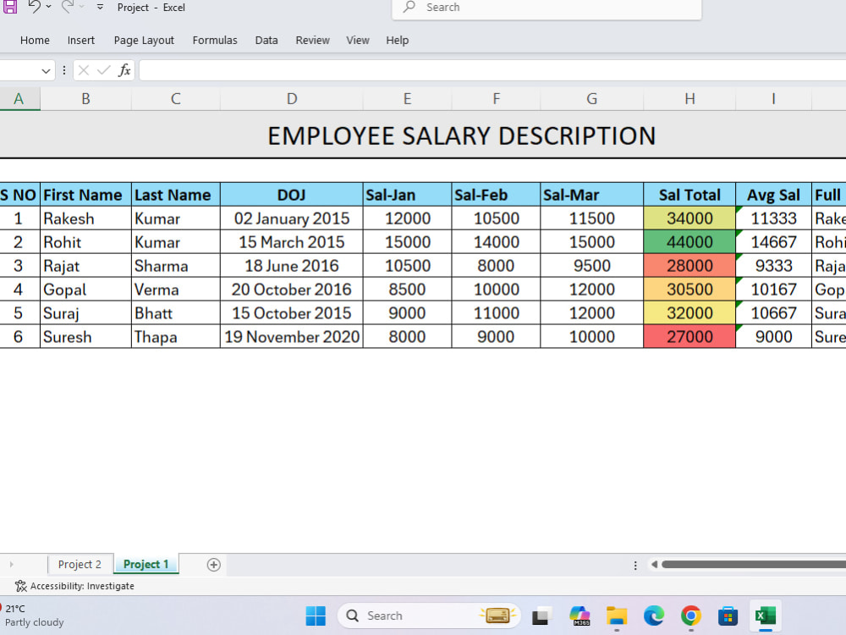The height and width of the screenshot is (635, 846).
Task: Click the EMPLOYEE SALARY DESCRIPTION title cell
Action: coord(423,135)
